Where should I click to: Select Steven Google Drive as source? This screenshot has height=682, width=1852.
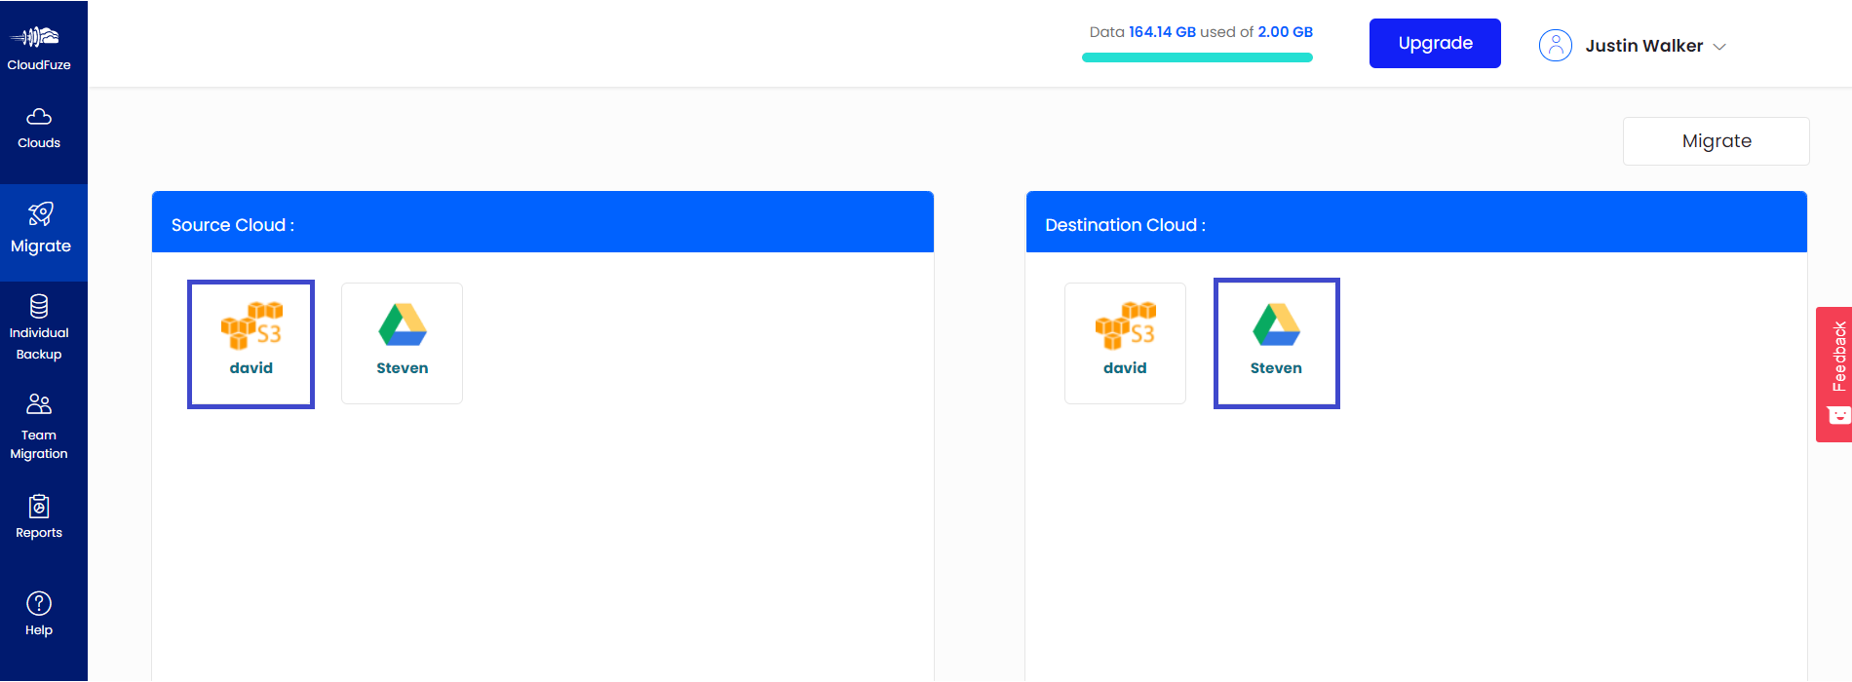(402, 343)
